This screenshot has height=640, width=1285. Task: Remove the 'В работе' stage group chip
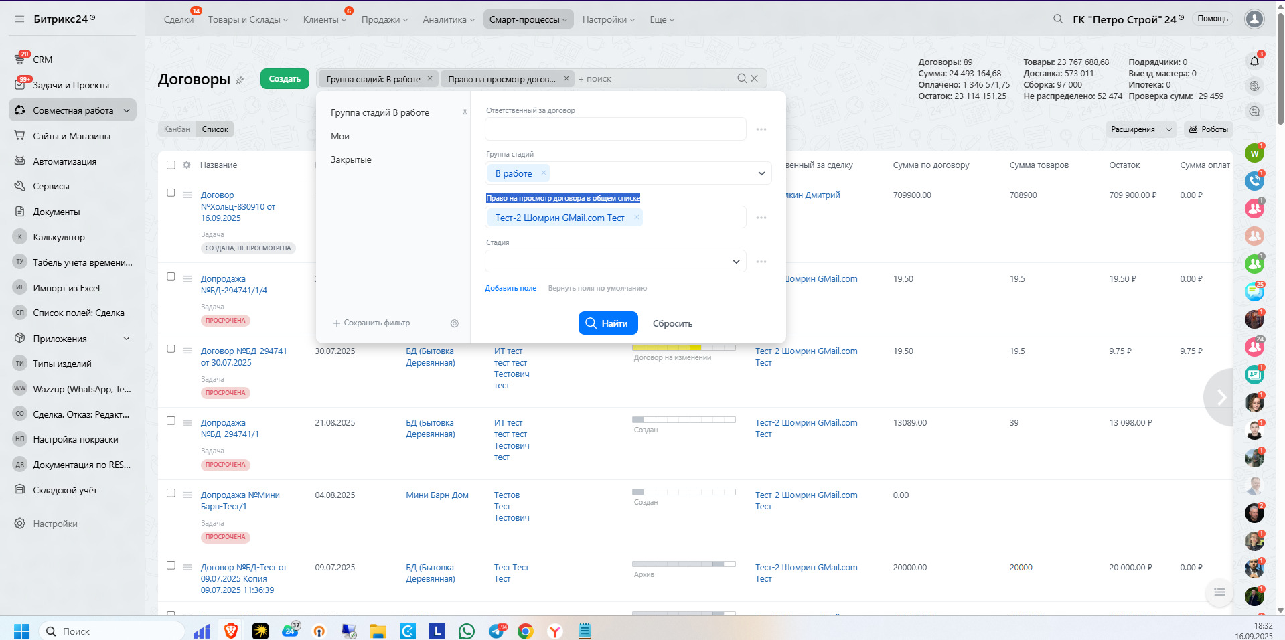[544, 173]
